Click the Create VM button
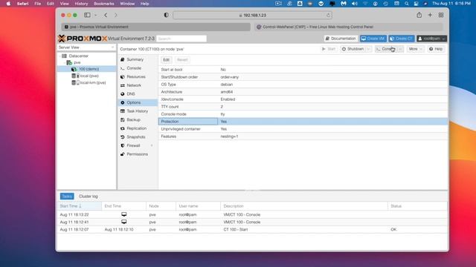This screenshot has width=476, height=267. [373, 39]
